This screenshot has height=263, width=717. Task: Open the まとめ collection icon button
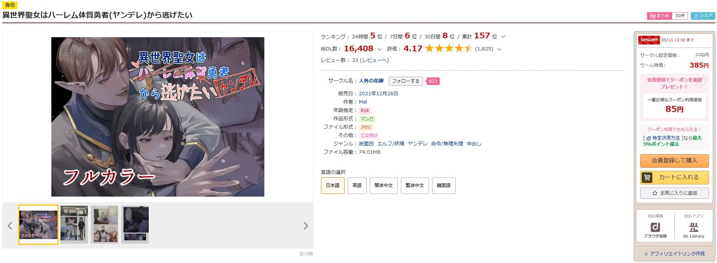coord(660,16)
